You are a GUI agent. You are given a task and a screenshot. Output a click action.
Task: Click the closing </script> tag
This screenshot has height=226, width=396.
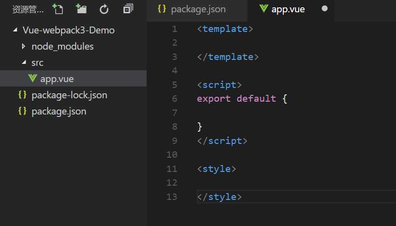[x=222, y=141]
